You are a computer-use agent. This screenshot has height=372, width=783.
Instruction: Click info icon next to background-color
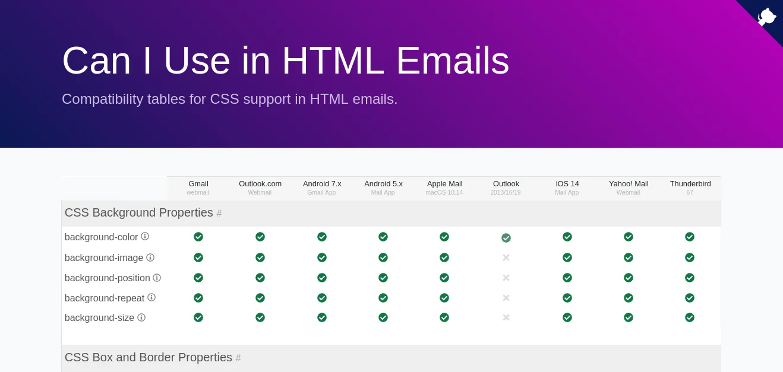tap(145, 236)
